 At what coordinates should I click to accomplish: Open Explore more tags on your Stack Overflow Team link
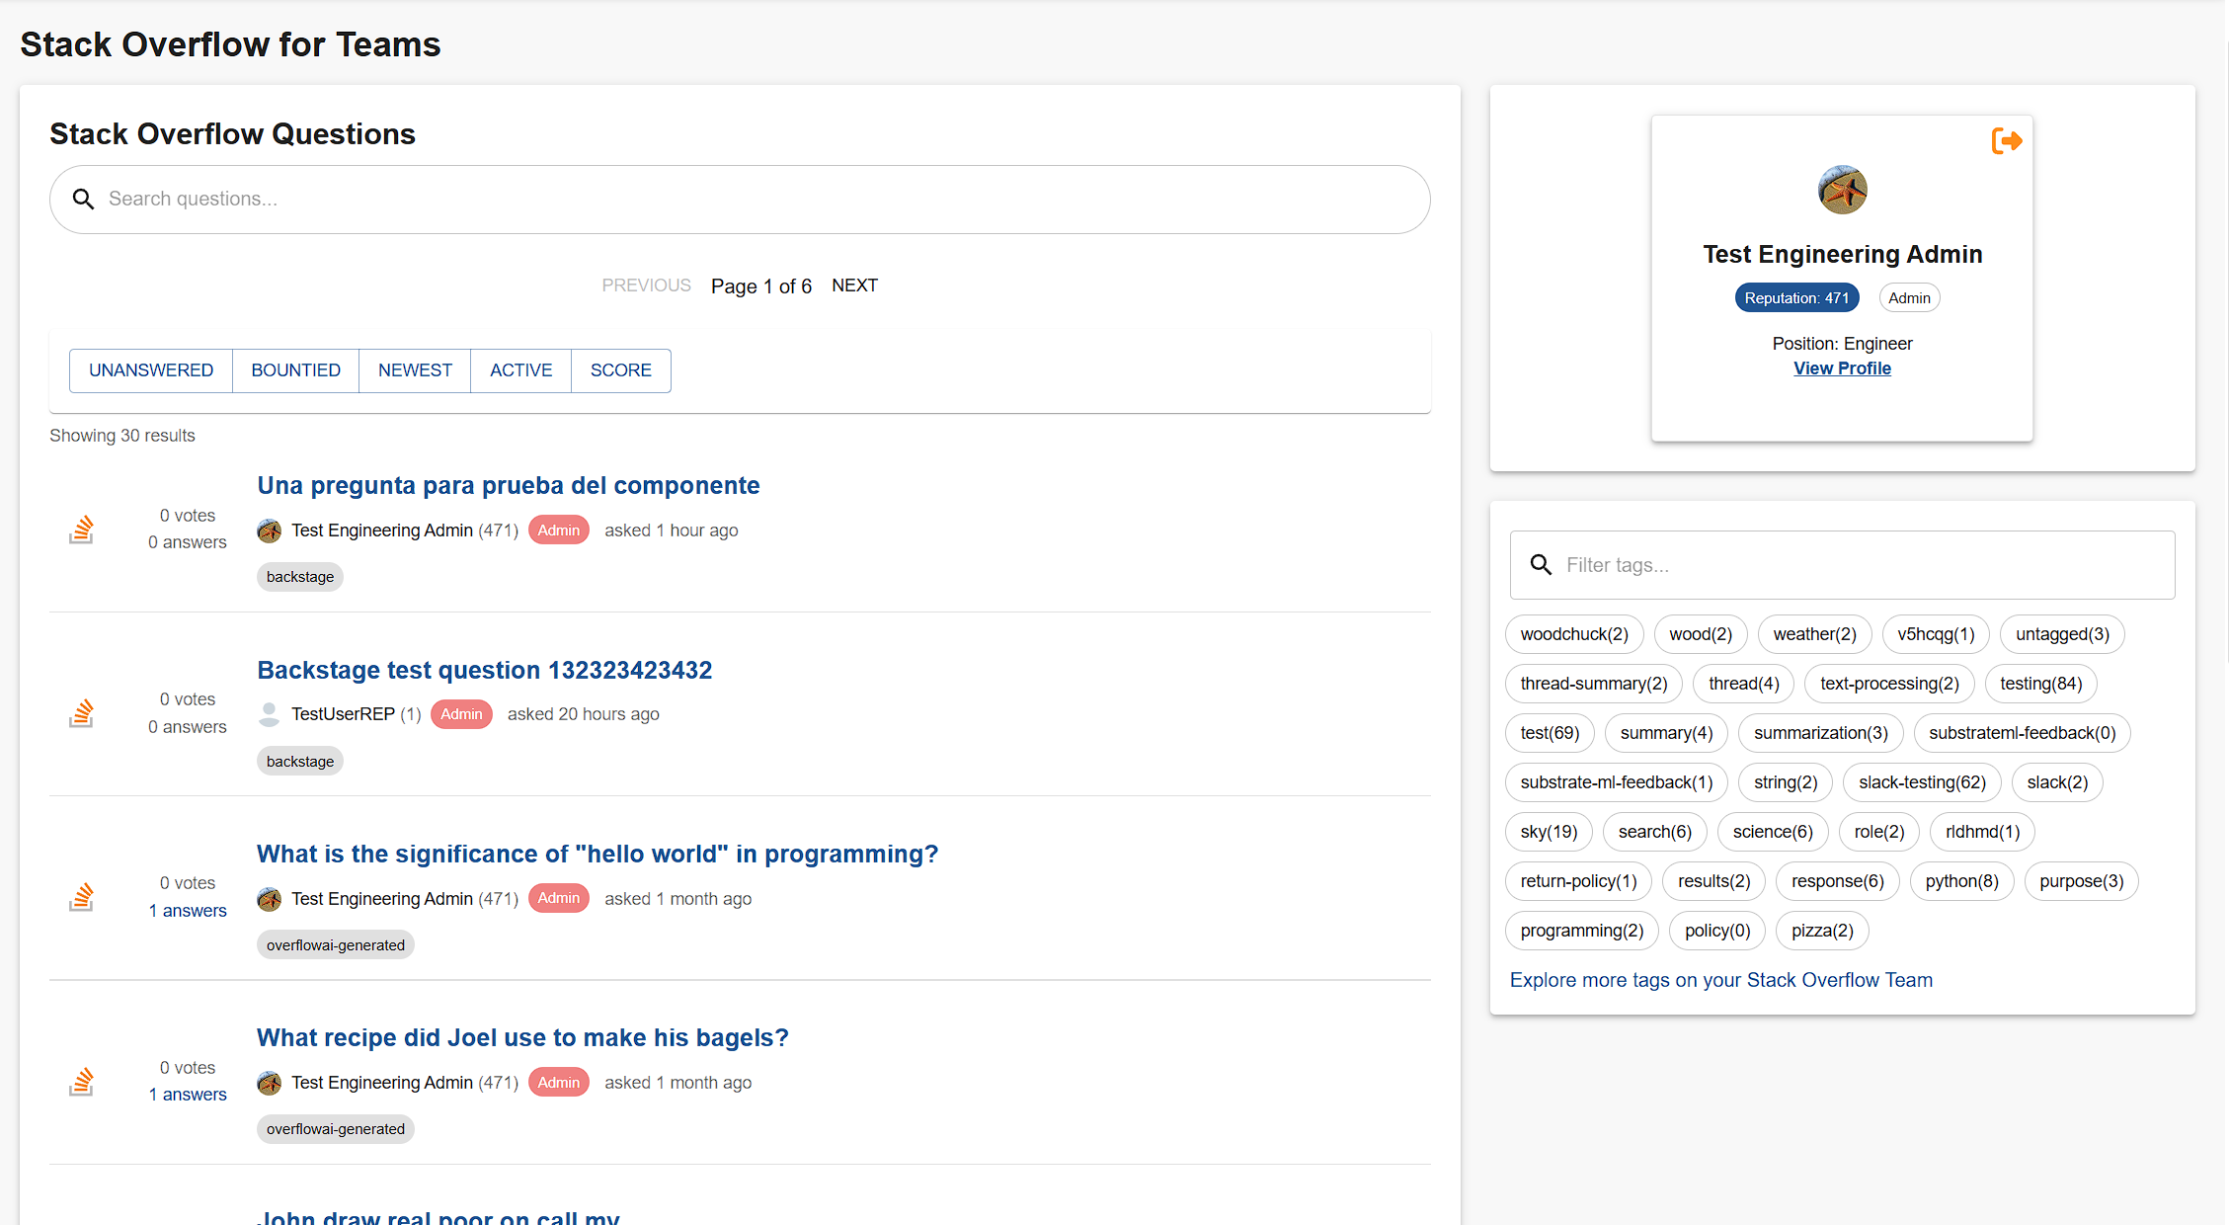pyautogui.click(x=1720, y=980)
